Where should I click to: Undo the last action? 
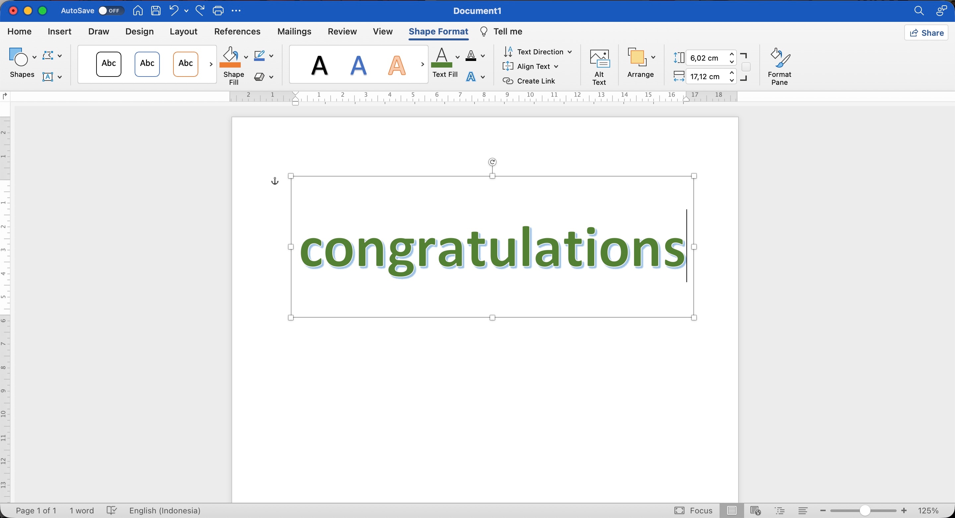tap(173, 11)
